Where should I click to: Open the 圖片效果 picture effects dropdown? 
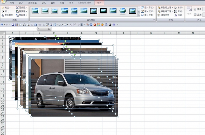pyautogui.click(x=148, y=15)
